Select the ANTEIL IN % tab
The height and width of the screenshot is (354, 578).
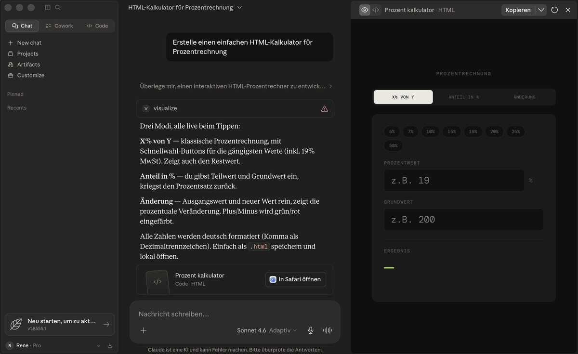click(x=464, y=97)
